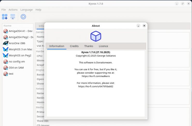
Task: Click the Remove VM toolbar icon
Action: click(13, 17)
